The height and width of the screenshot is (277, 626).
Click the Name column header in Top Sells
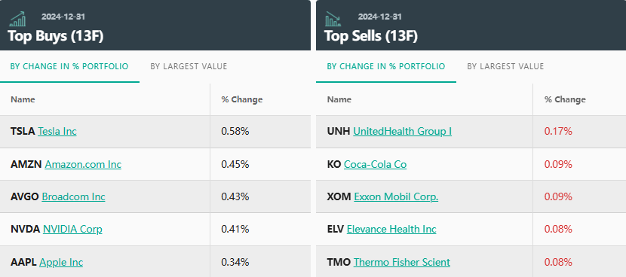point(339,99)
